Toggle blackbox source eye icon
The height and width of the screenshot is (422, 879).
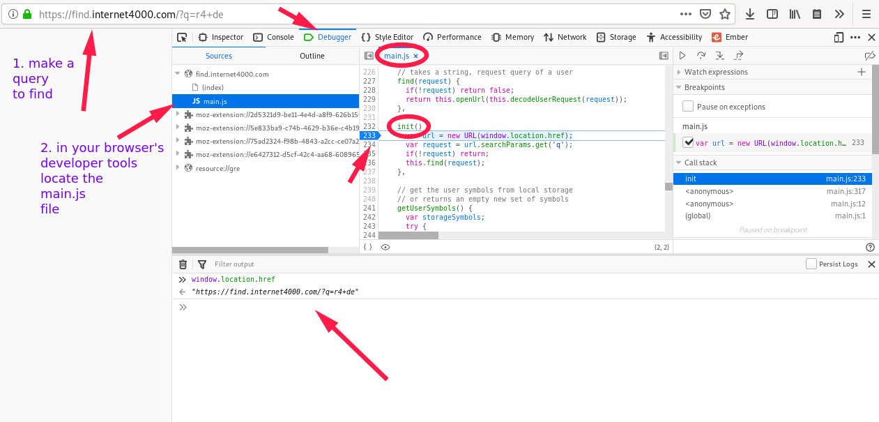tap(385, 247)
